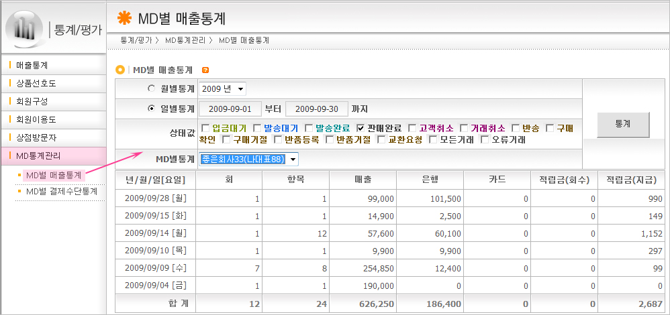Click the orange asterisk icon beside the title
Screen dimensions: 670x315
pyautogui.click(x=124, y=18)
